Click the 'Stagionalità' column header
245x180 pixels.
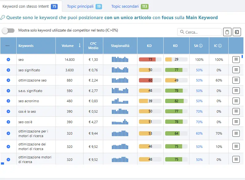120,46
